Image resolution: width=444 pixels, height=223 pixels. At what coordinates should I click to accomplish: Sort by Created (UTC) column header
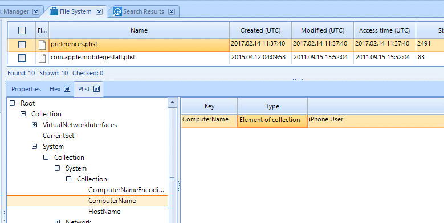(x=260, y=30)
